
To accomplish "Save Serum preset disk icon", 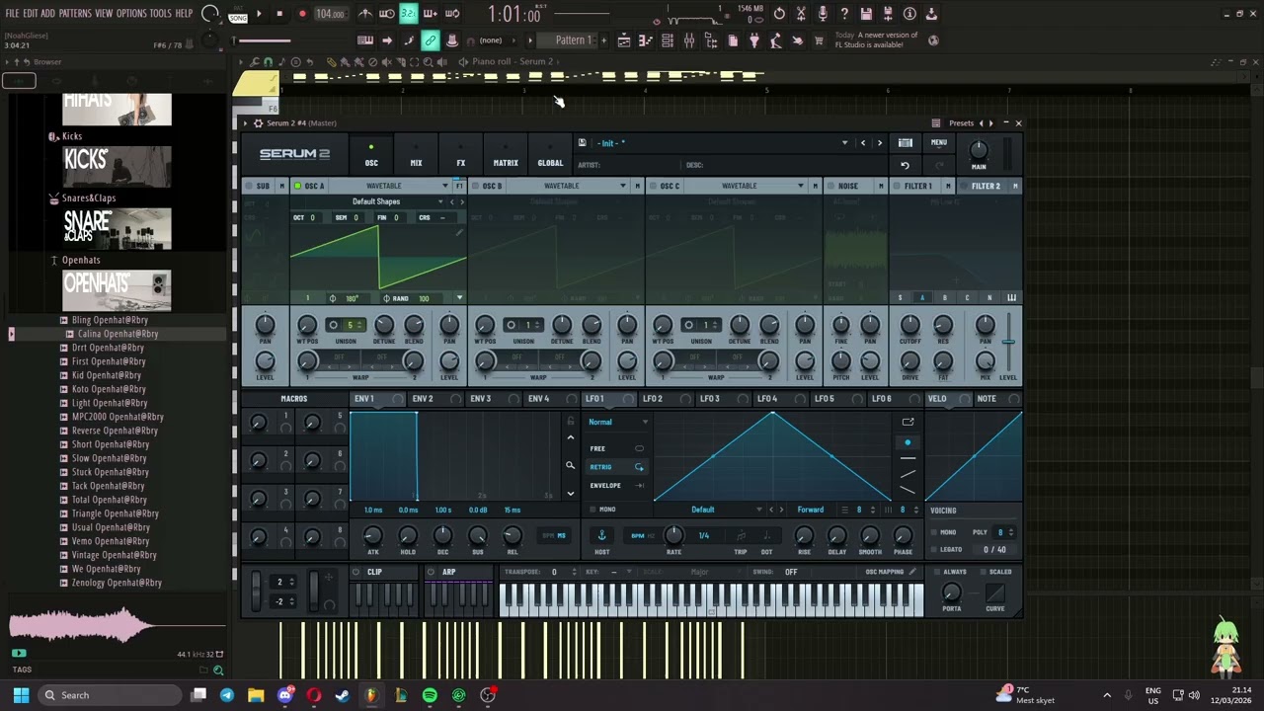I will (x=583, y=143).
